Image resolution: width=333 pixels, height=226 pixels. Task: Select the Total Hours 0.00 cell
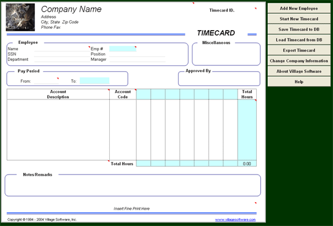[247, 164]
